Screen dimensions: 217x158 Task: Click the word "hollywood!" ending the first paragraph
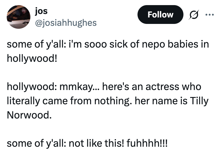[32, 58]
